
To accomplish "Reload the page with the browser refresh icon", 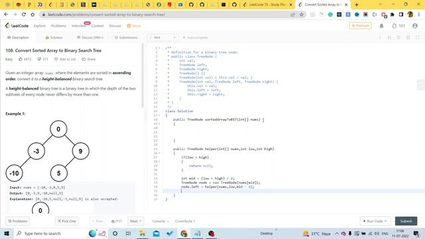I will (x=24, y=15).
